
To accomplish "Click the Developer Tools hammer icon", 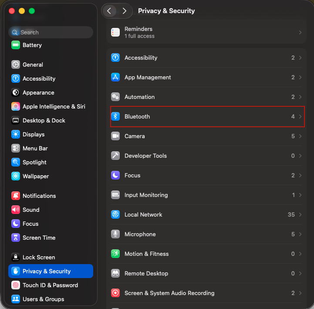I will [x=115, y=156].
